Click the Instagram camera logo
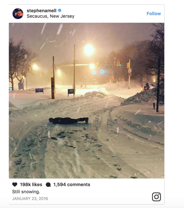The height and width of the screenshot is (208, 184). click(156, 197)
